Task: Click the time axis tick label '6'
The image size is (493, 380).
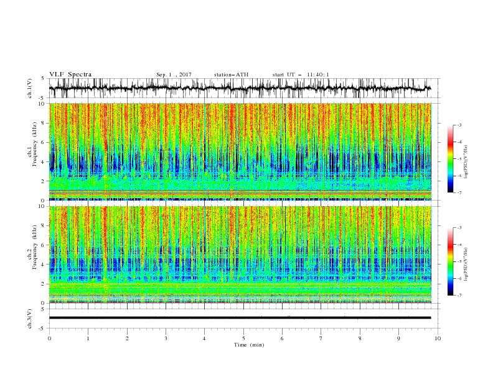Action: (282, 338)
